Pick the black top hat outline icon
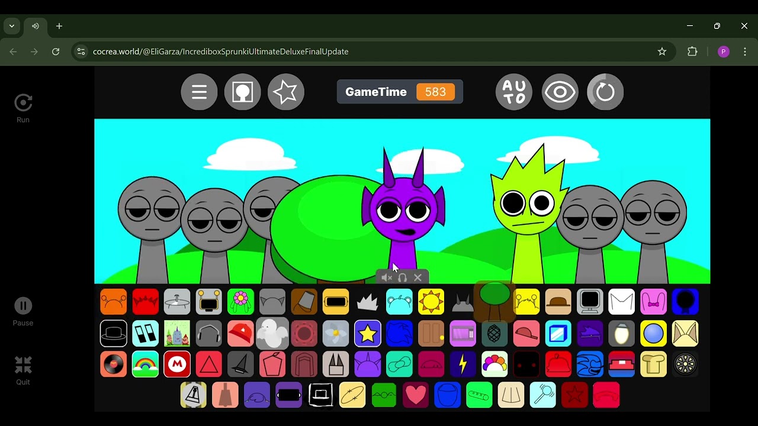Screen dimensions: 758x426 tap(113, 334)
